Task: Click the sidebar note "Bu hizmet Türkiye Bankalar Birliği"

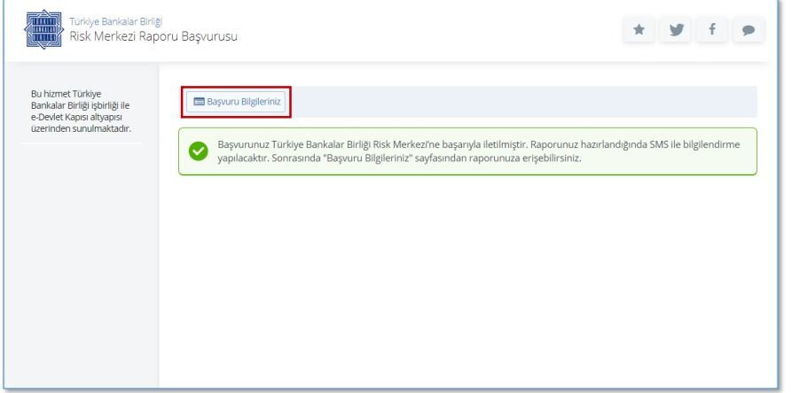Action: coord(81,112)
